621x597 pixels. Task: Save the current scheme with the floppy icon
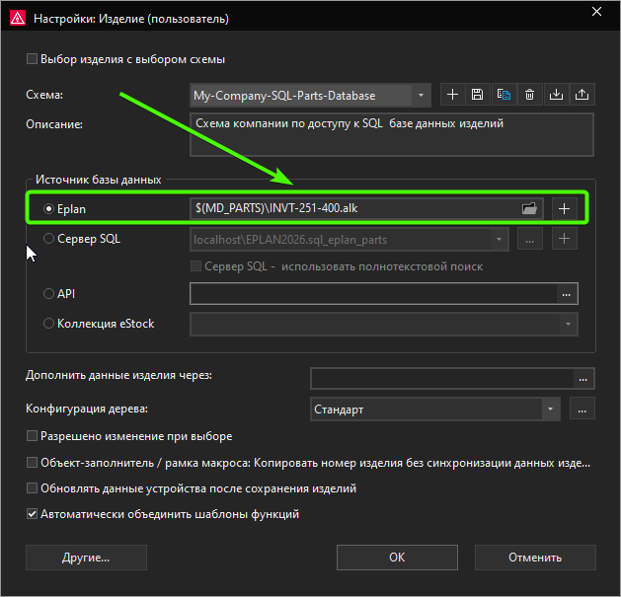[x=477, y=95]
